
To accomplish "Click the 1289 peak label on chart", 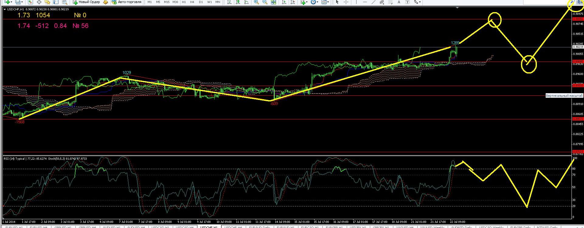I will [455, 43].
